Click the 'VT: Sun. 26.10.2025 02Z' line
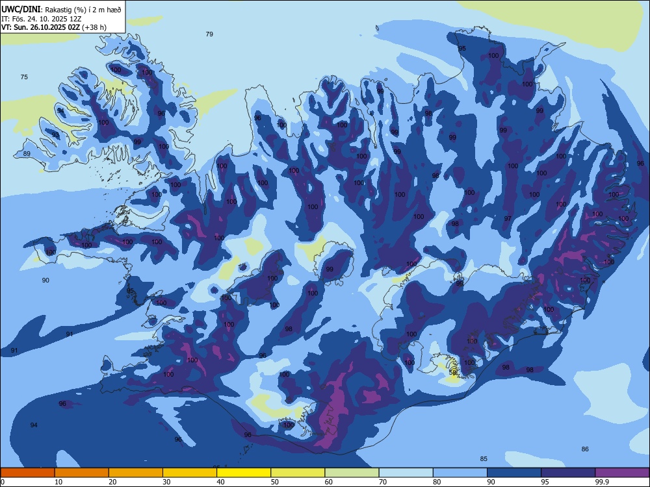650x487 pixels. tap(40, 27)
